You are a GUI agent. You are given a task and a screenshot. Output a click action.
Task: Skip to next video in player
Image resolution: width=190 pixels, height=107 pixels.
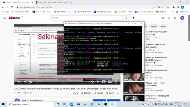(25, 82)
